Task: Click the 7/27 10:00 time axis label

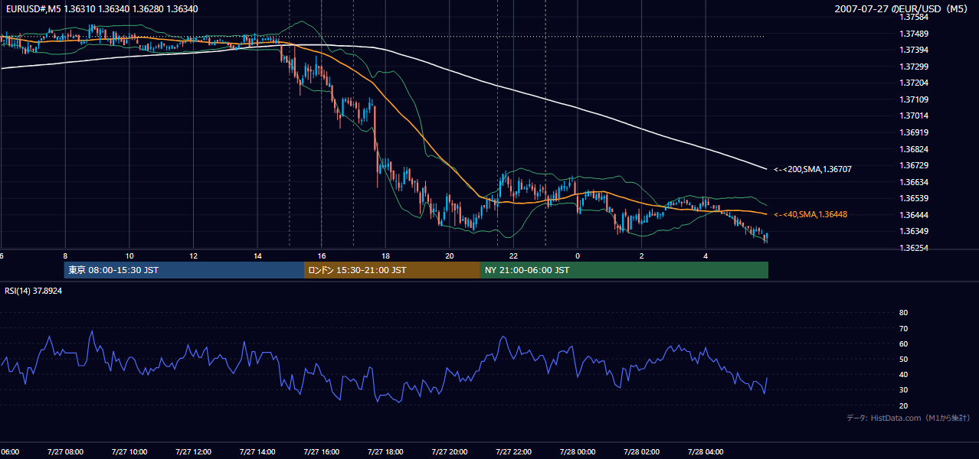Action: pos(129,451)
